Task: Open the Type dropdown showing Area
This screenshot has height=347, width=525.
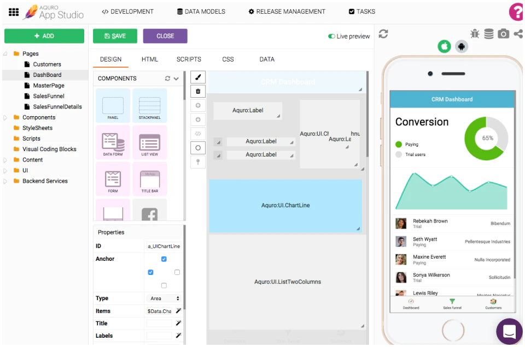Action: pyautogui.click(x=164, y=298)
